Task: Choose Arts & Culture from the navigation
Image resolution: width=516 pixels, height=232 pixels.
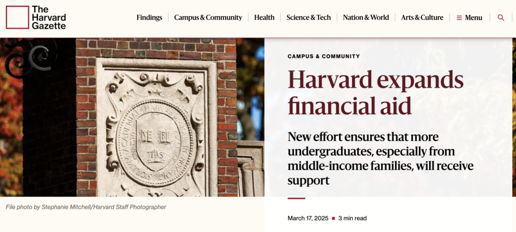Action: click(x=422, y=18)
